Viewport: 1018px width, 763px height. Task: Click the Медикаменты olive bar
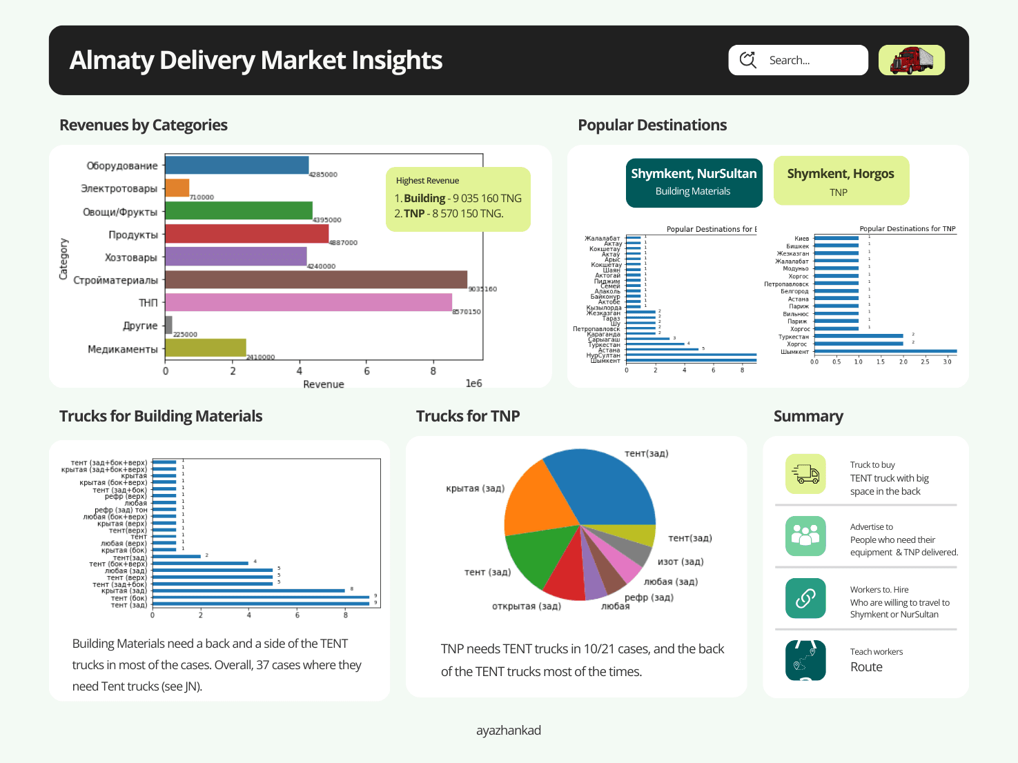tap(206, 348)
